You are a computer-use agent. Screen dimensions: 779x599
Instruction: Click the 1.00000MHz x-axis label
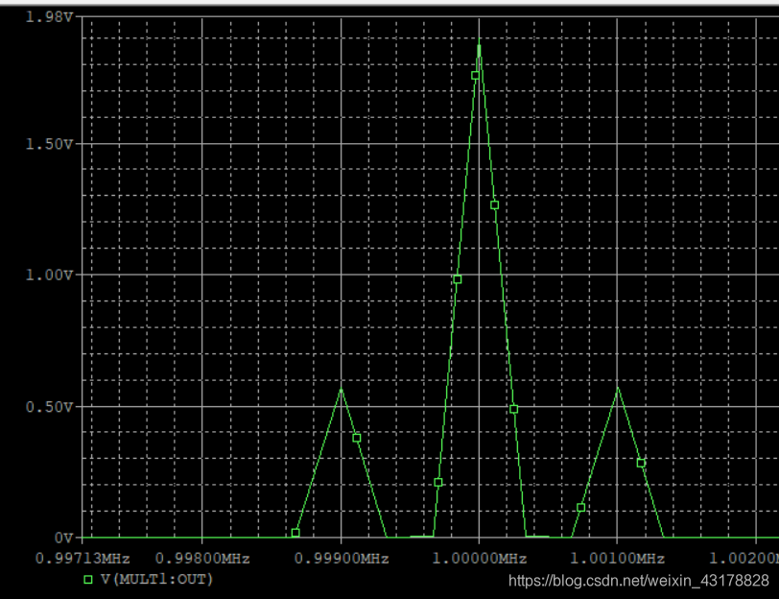tap(479, 559)
